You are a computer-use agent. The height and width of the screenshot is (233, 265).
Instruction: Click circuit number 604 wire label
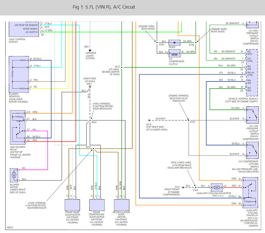(221, 80)
